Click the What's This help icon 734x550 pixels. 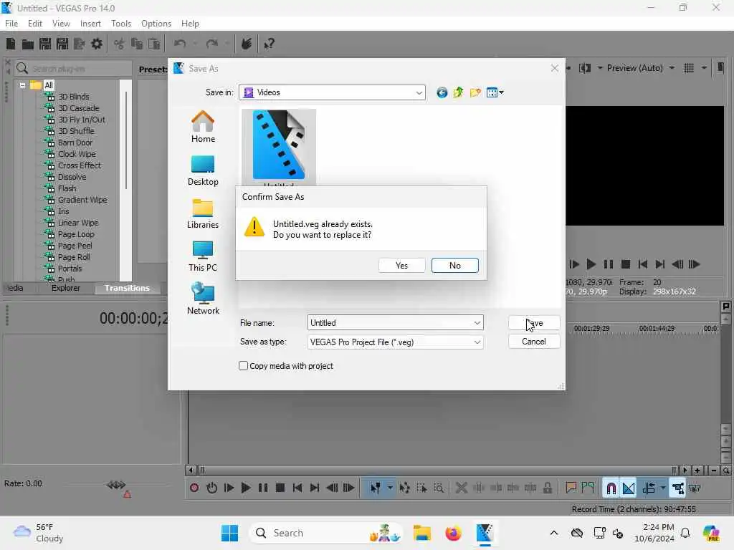click(x=269, y=44)
